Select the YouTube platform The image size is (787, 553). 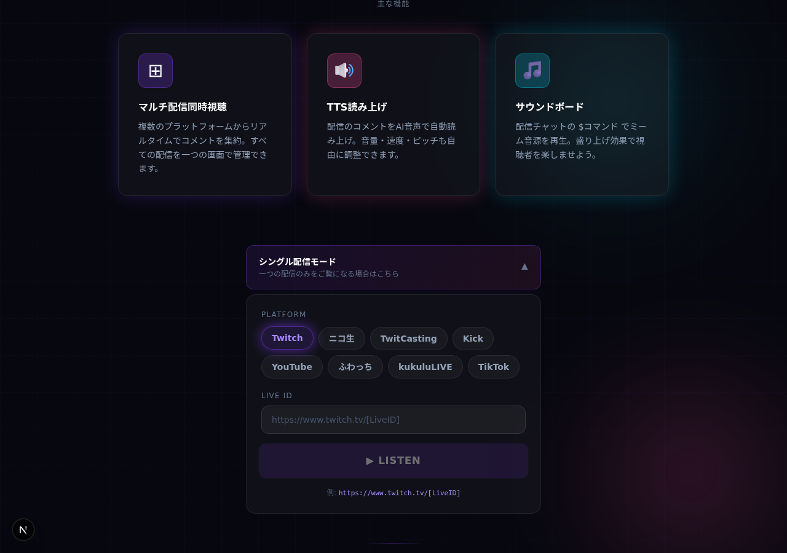pyautogui.click(x=292, y=367)
